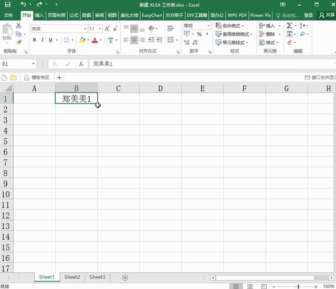
Task: Click the Undo arrow icon
Action: (x=23, y=5)
